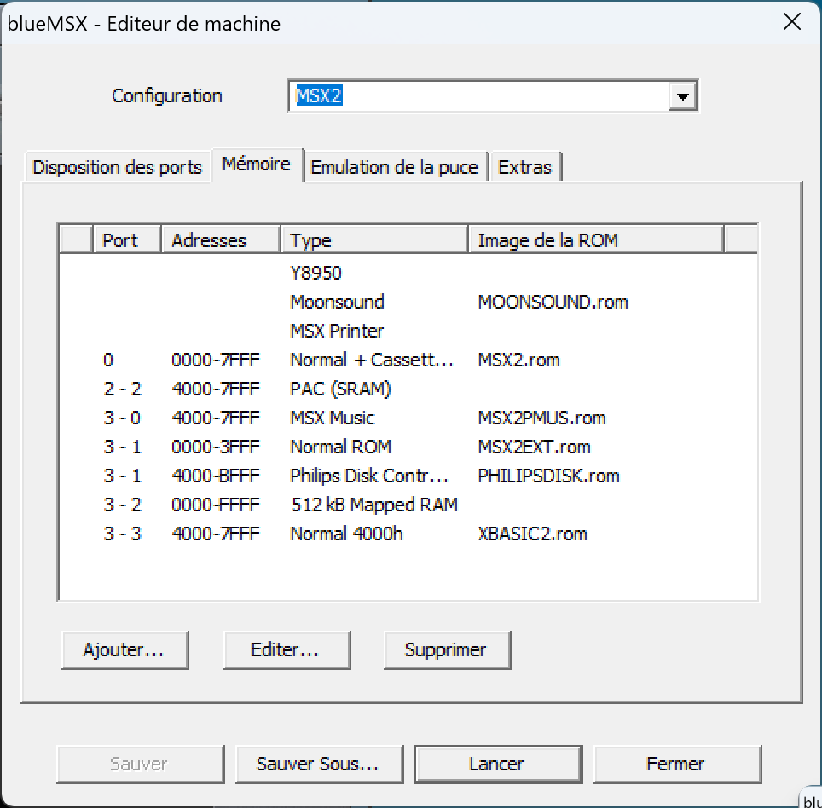The height and width of the screenshot is (808, 822).
Task: Close the Editeur de machine window
Action: [791, 22]
